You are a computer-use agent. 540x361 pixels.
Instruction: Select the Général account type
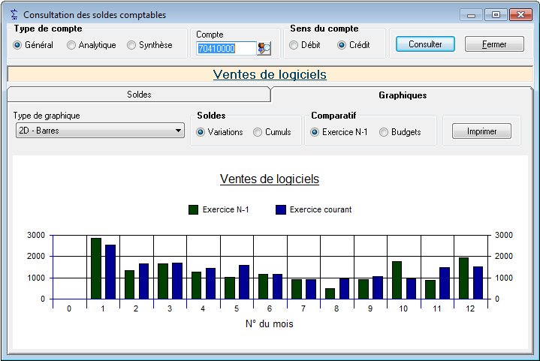click(x=33, y=45)
